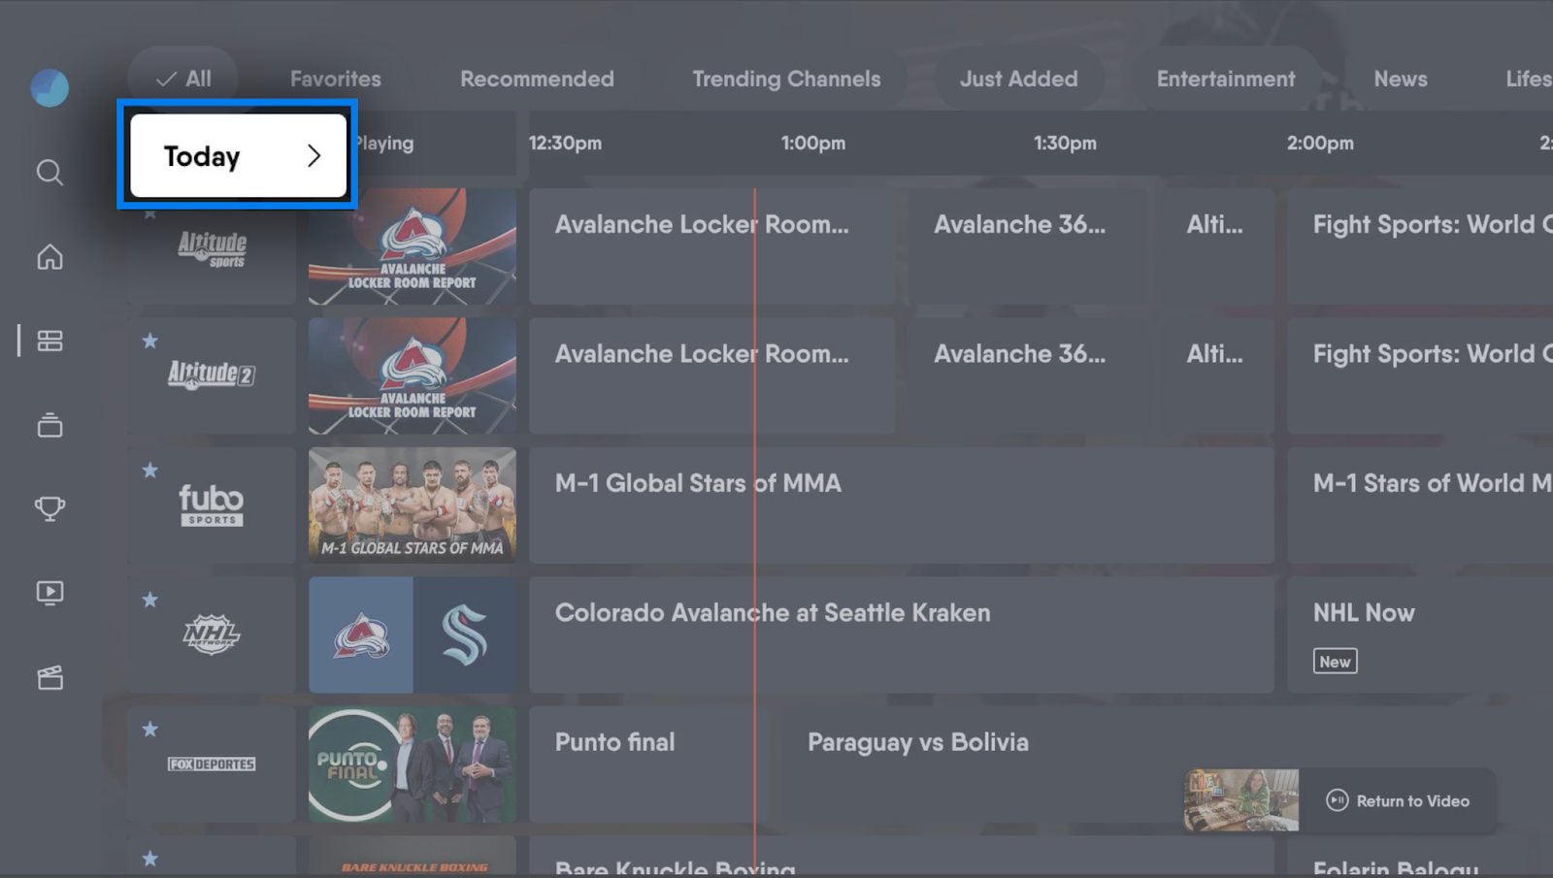The width and height of the screenshot is (1553, 878).
Task: Select Colorado Avalanche at Seattle Kraken program
Action: click(902, 635)
